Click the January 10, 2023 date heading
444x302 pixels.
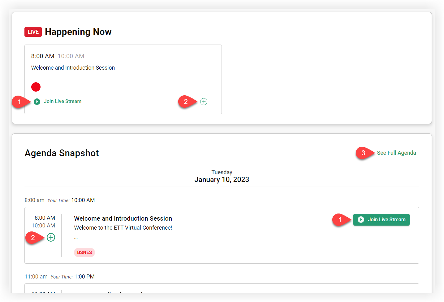coord(222,180)
